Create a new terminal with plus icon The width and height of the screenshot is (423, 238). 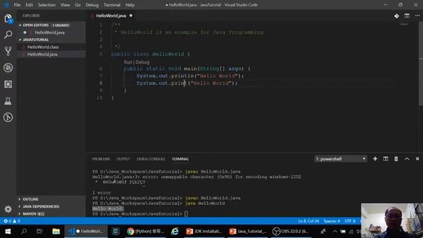(375, 159)
